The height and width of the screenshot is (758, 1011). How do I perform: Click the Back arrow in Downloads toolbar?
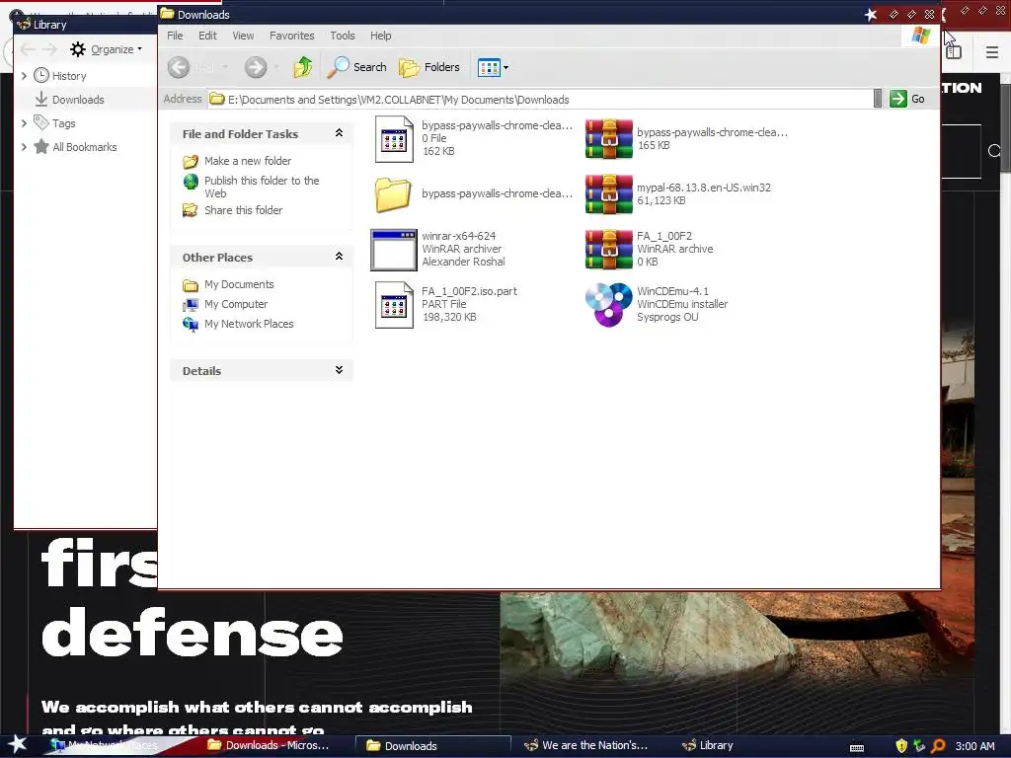pos(179,67)
